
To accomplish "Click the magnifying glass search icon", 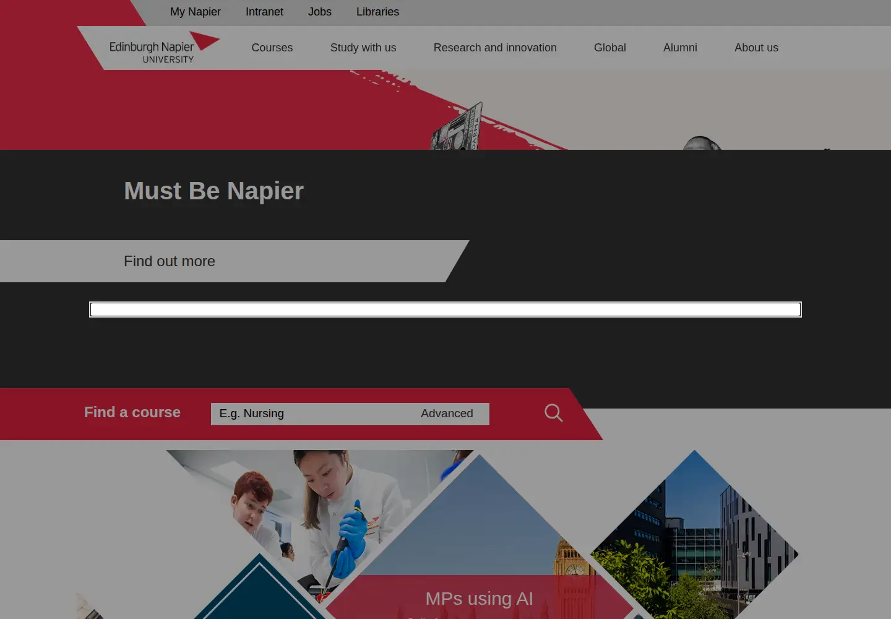I will pyautogui.click(x=554, y=413).
